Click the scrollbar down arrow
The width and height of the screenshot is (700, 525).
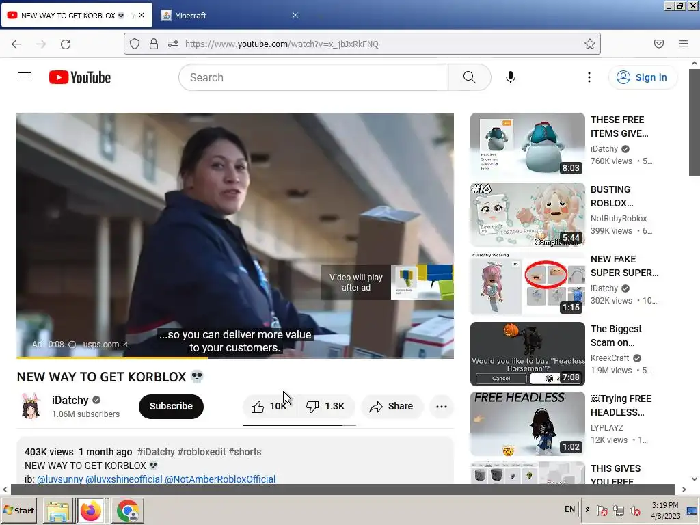(x=695, y=479)
